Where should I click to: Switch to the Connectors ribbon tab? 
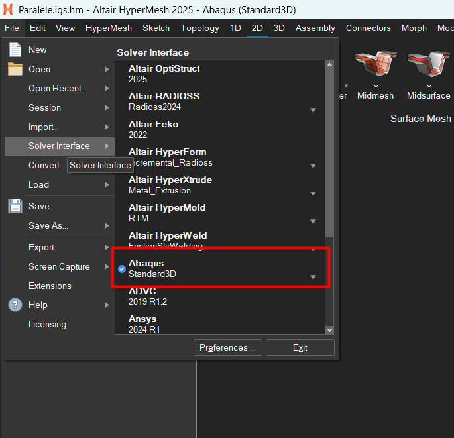[369, 28]
